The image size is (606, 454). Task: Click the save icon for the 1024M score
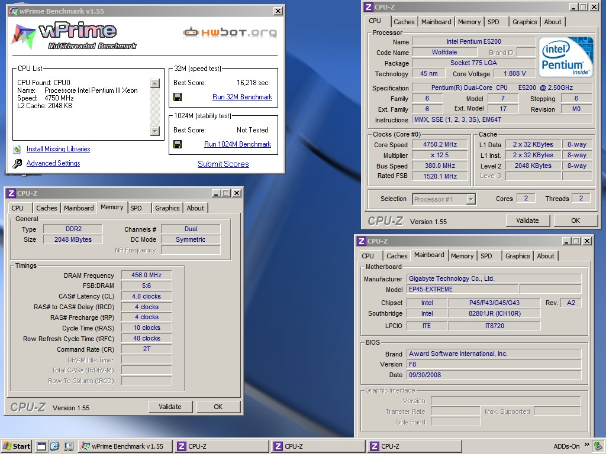[x=178, y=144]
